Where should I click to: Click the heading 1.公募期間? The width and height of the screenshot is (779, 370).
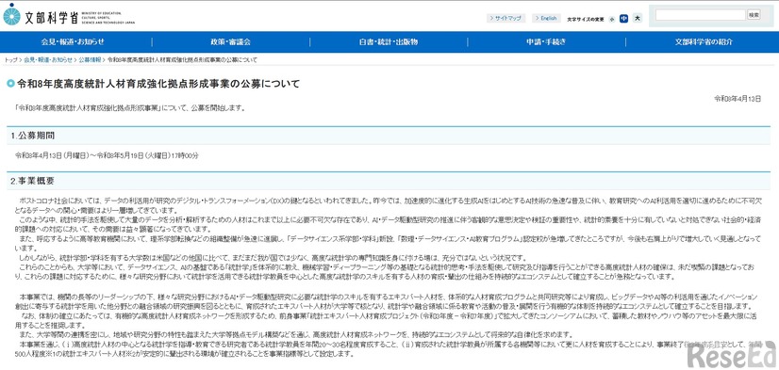33,136
